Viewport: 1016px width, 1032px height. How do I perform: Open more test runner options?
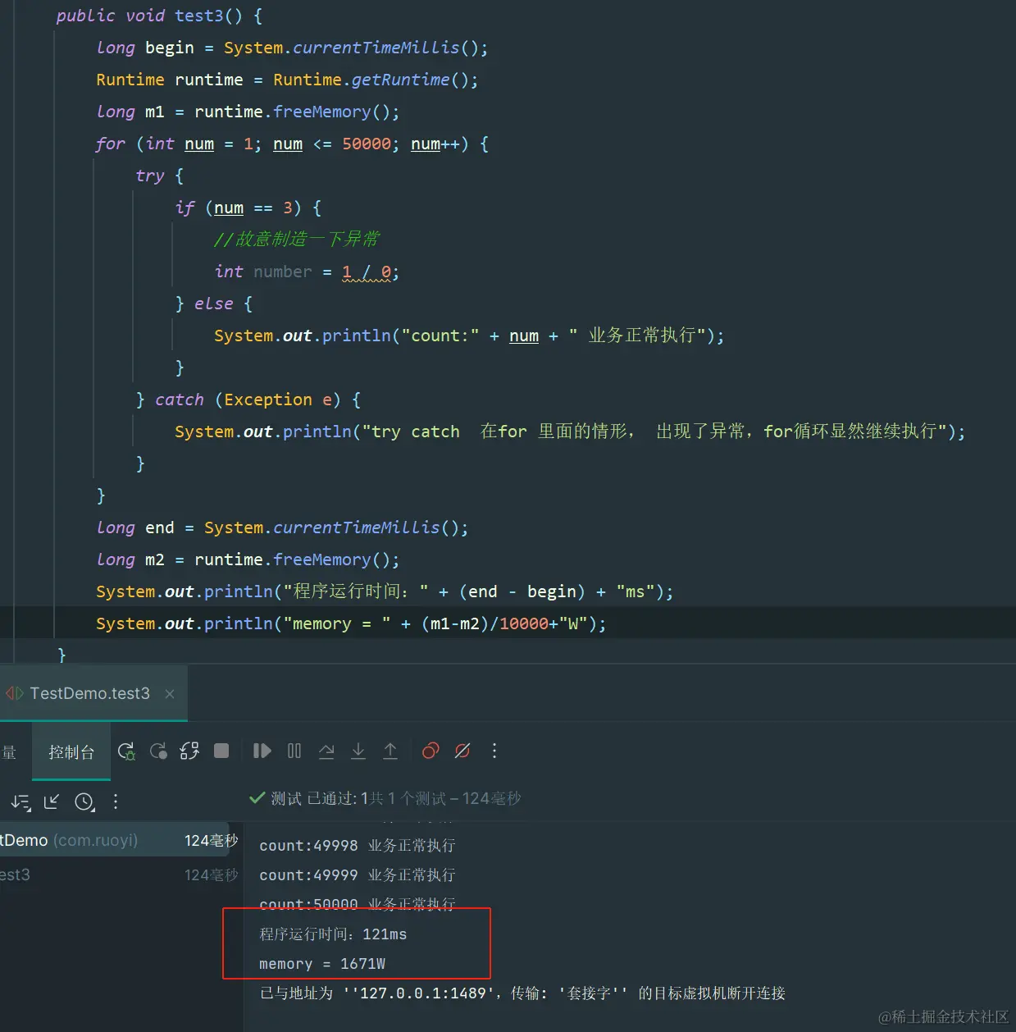(116, 801)
